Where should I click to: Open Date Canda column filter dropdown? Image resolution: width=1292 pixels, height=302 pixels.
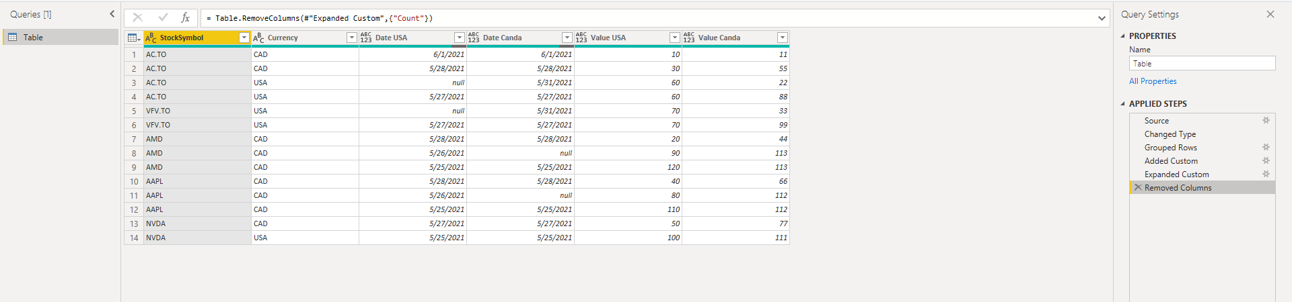[567, 38]
